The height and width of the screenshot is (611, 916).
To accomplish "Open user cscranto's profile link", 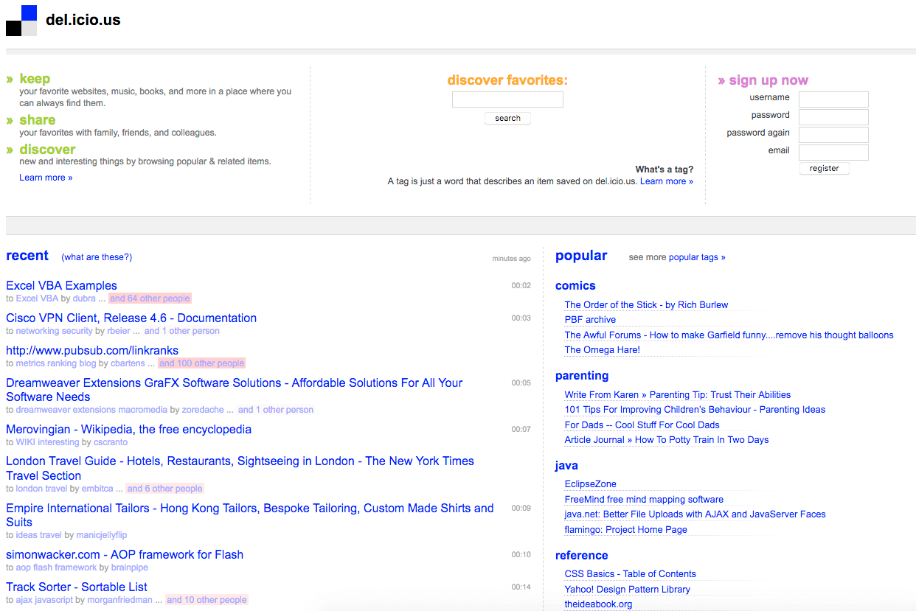I will click(x=110, y=442).
